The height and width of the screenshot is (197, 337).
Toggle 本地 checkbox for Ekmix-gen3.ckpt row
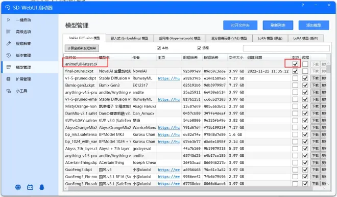tap(295, 86)
